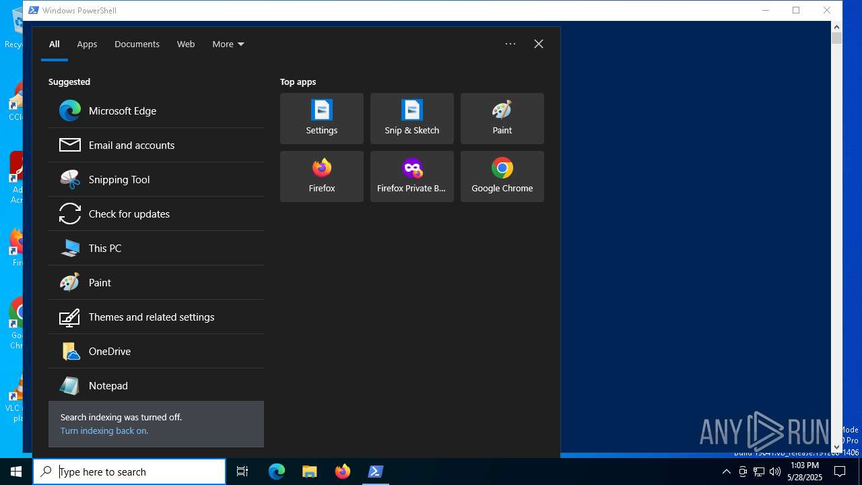The height and width of the screenshot is (485, 862).
Task: Open OneDrive from suggested list
Action: 156,351
